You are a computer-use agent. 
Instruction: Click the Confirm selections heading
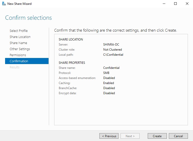28,18
